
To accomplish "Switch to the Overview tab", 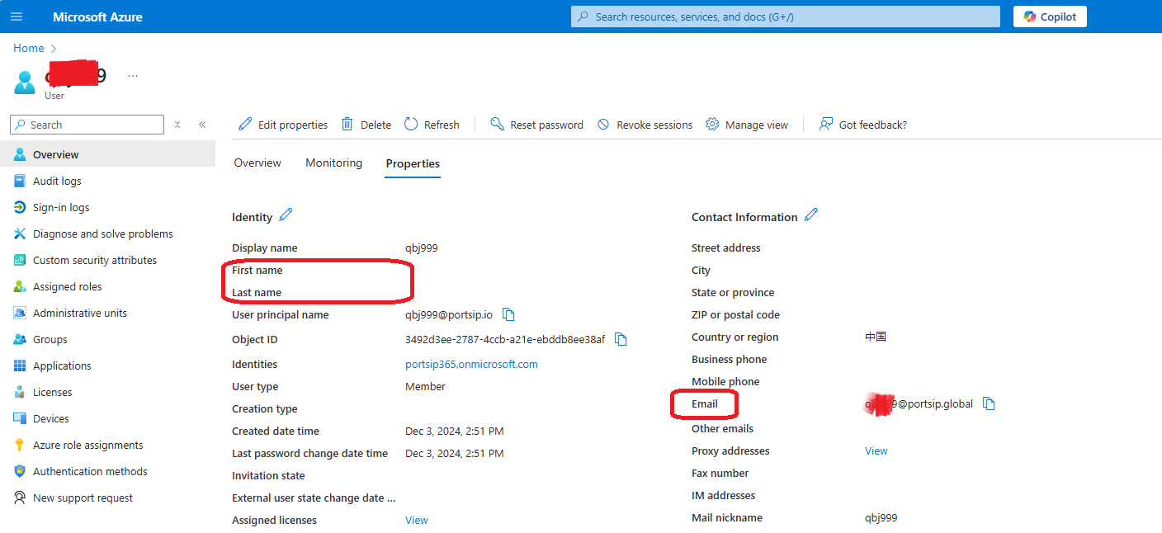I will [x=257, y=163].
